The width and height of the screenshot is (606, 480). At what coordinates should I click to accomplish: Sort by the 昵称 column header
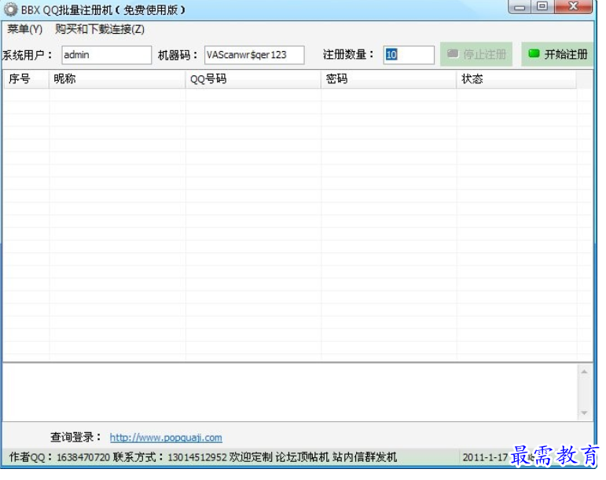117,79
